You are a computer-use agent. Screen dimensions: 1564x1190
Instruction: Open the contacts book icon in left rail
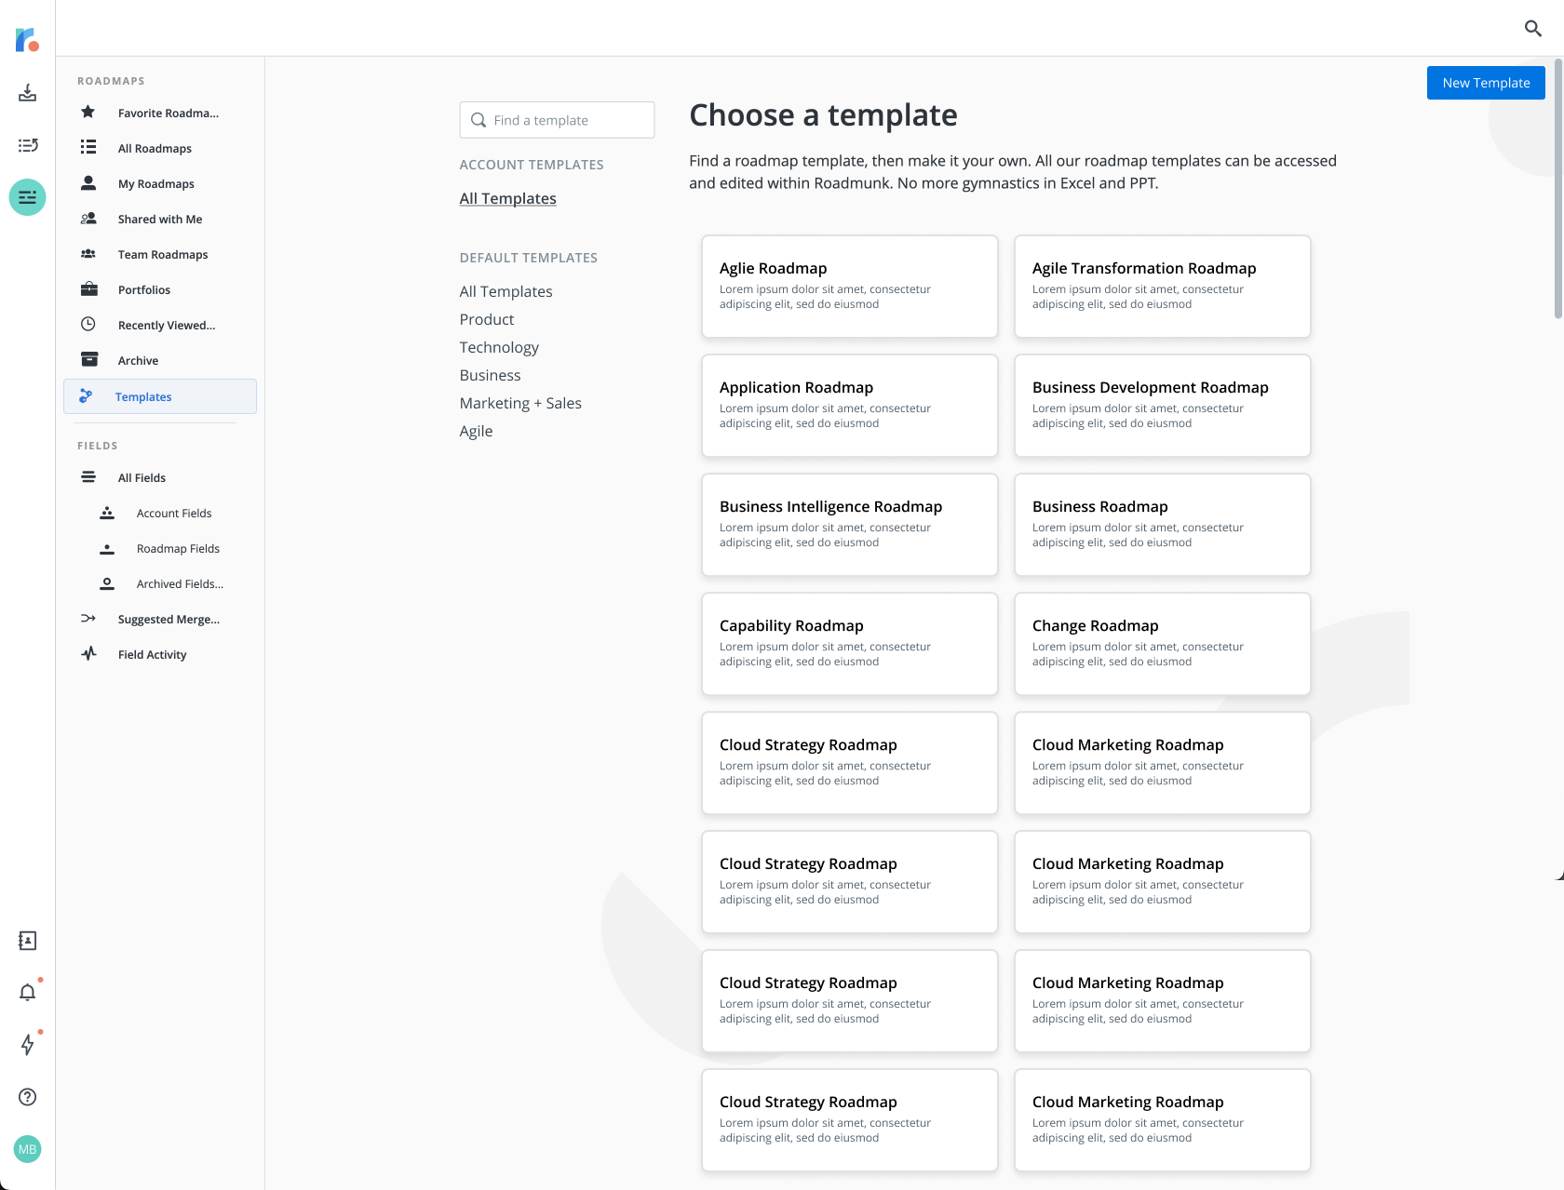28,941
